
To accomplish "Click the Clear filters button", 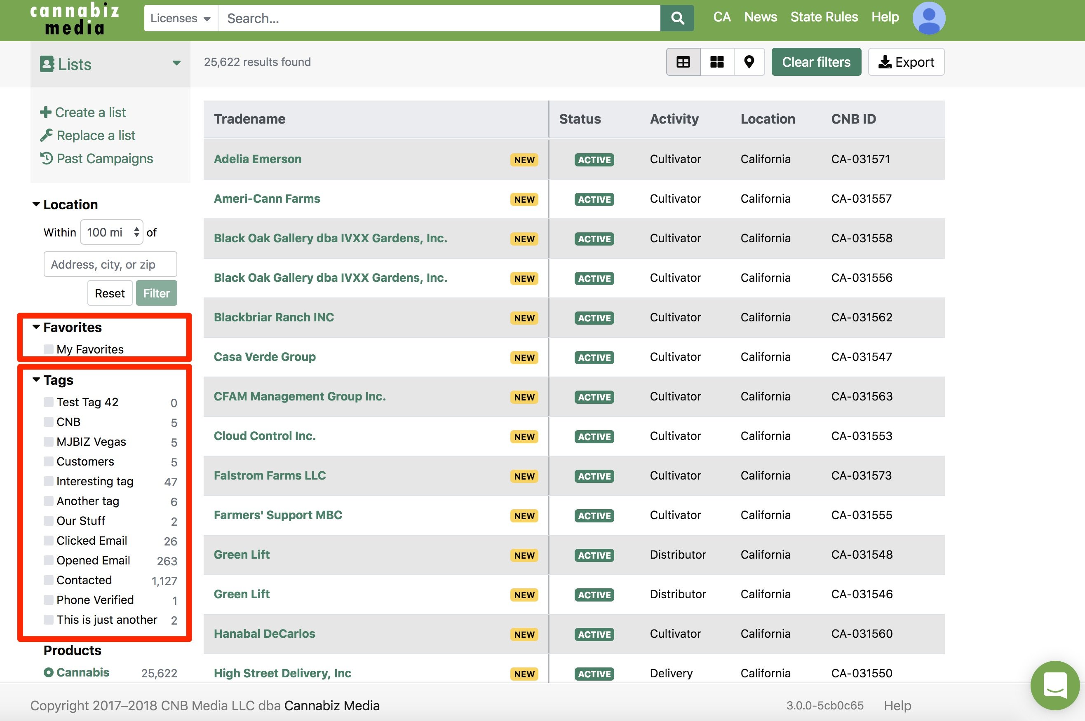I will [816, 62].
